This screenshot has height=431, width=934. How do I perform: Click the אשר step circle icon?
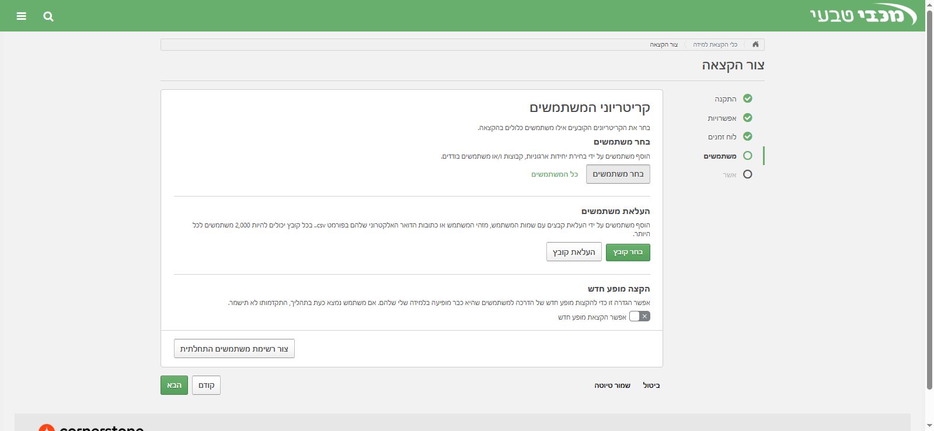point(747,174)
